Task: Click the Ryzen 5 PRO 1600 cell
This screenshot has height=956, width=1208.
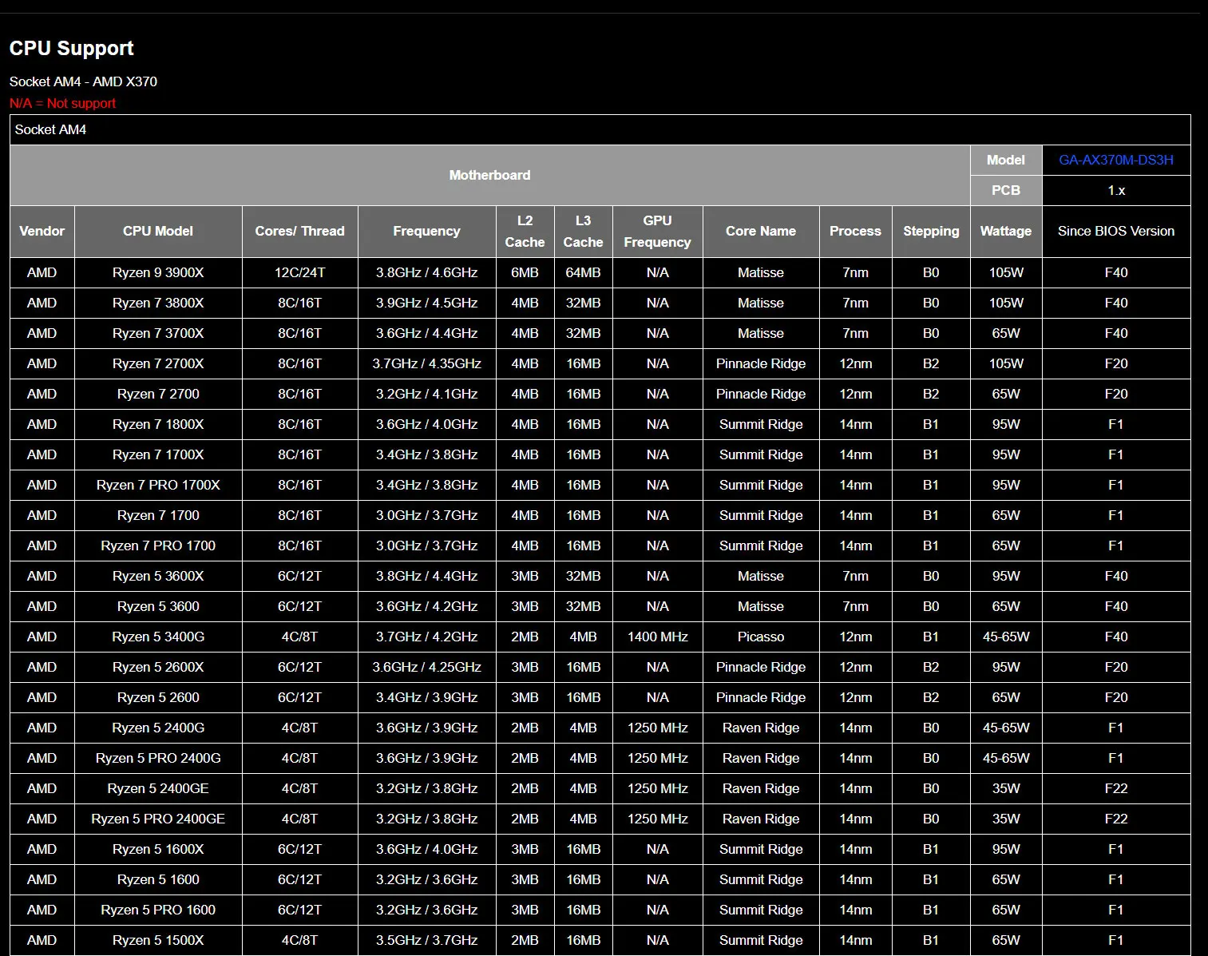Action: click(158, 910)
